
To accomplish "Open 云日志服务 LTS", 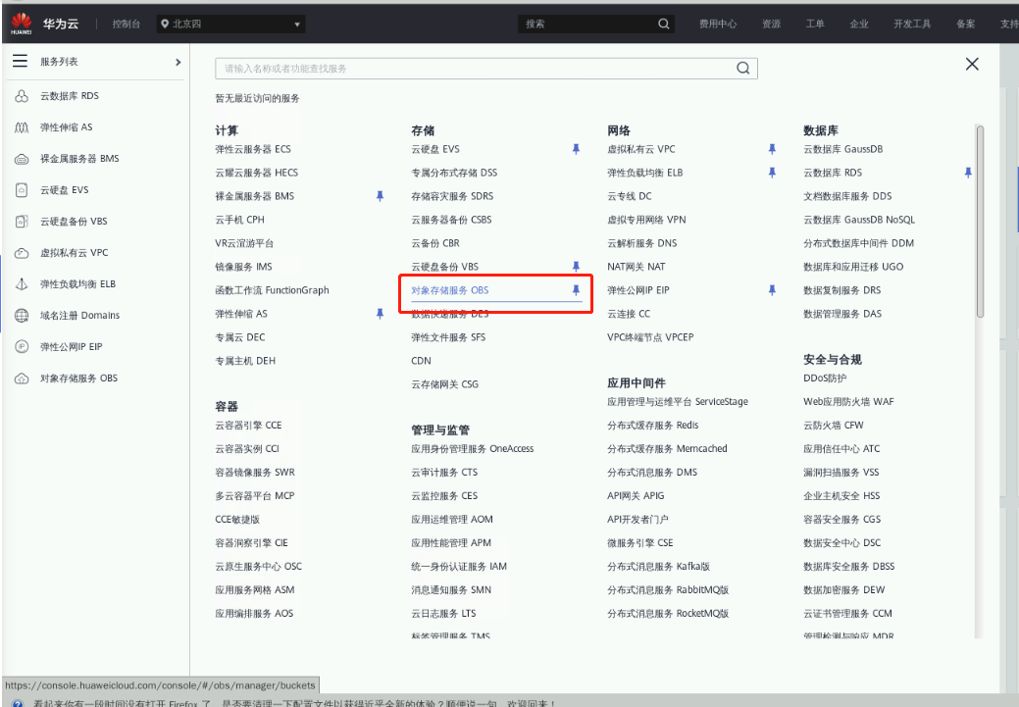I will (x=443, y=614).
